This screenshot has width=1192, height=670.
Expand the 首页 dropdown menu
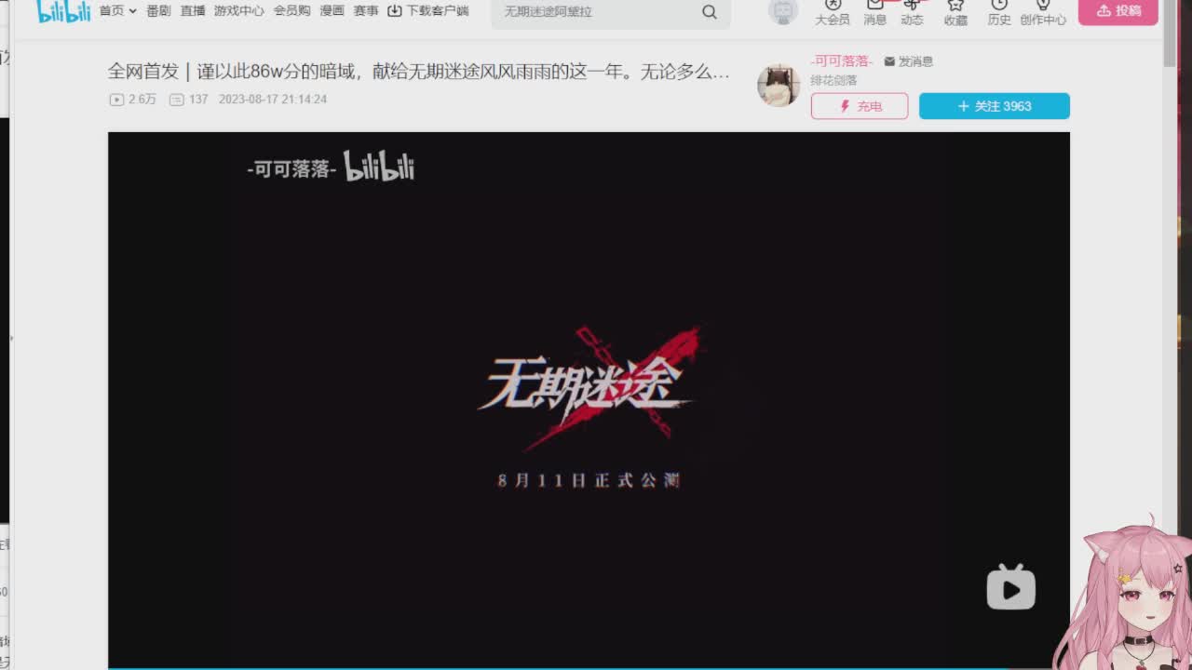(118, 11)
